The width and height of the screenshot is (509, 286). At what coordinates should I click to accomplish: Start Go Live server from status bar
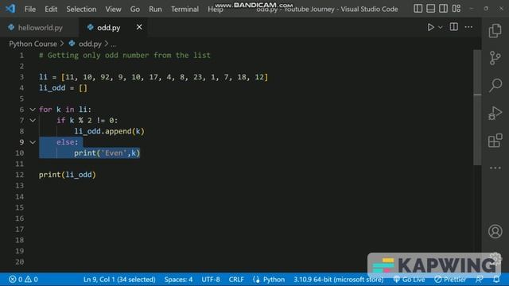[x=409, y=279]
